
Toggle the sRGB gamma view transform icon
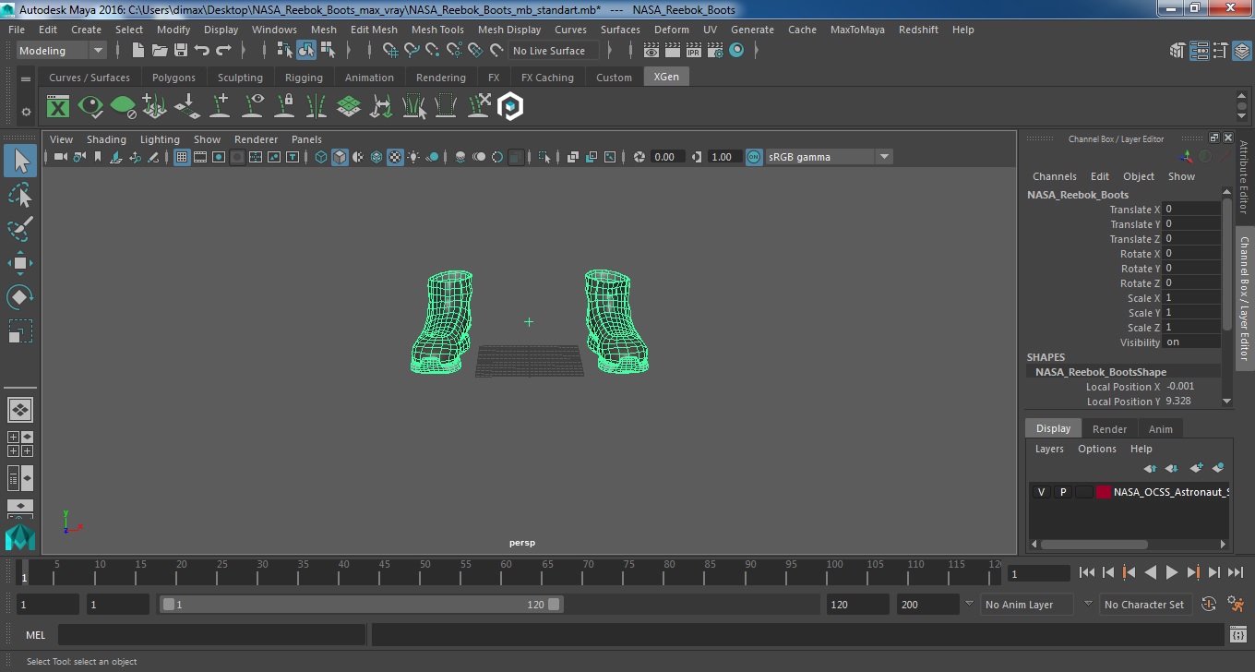754,157
